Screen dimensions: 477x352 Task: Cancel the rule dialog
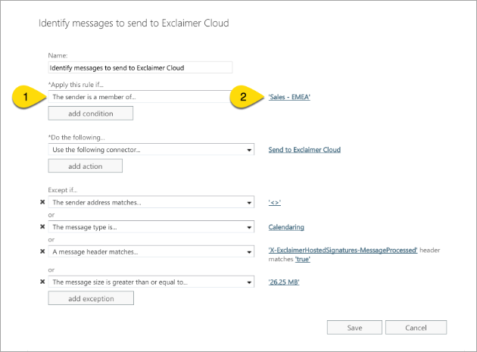click(x=416, y=327)
